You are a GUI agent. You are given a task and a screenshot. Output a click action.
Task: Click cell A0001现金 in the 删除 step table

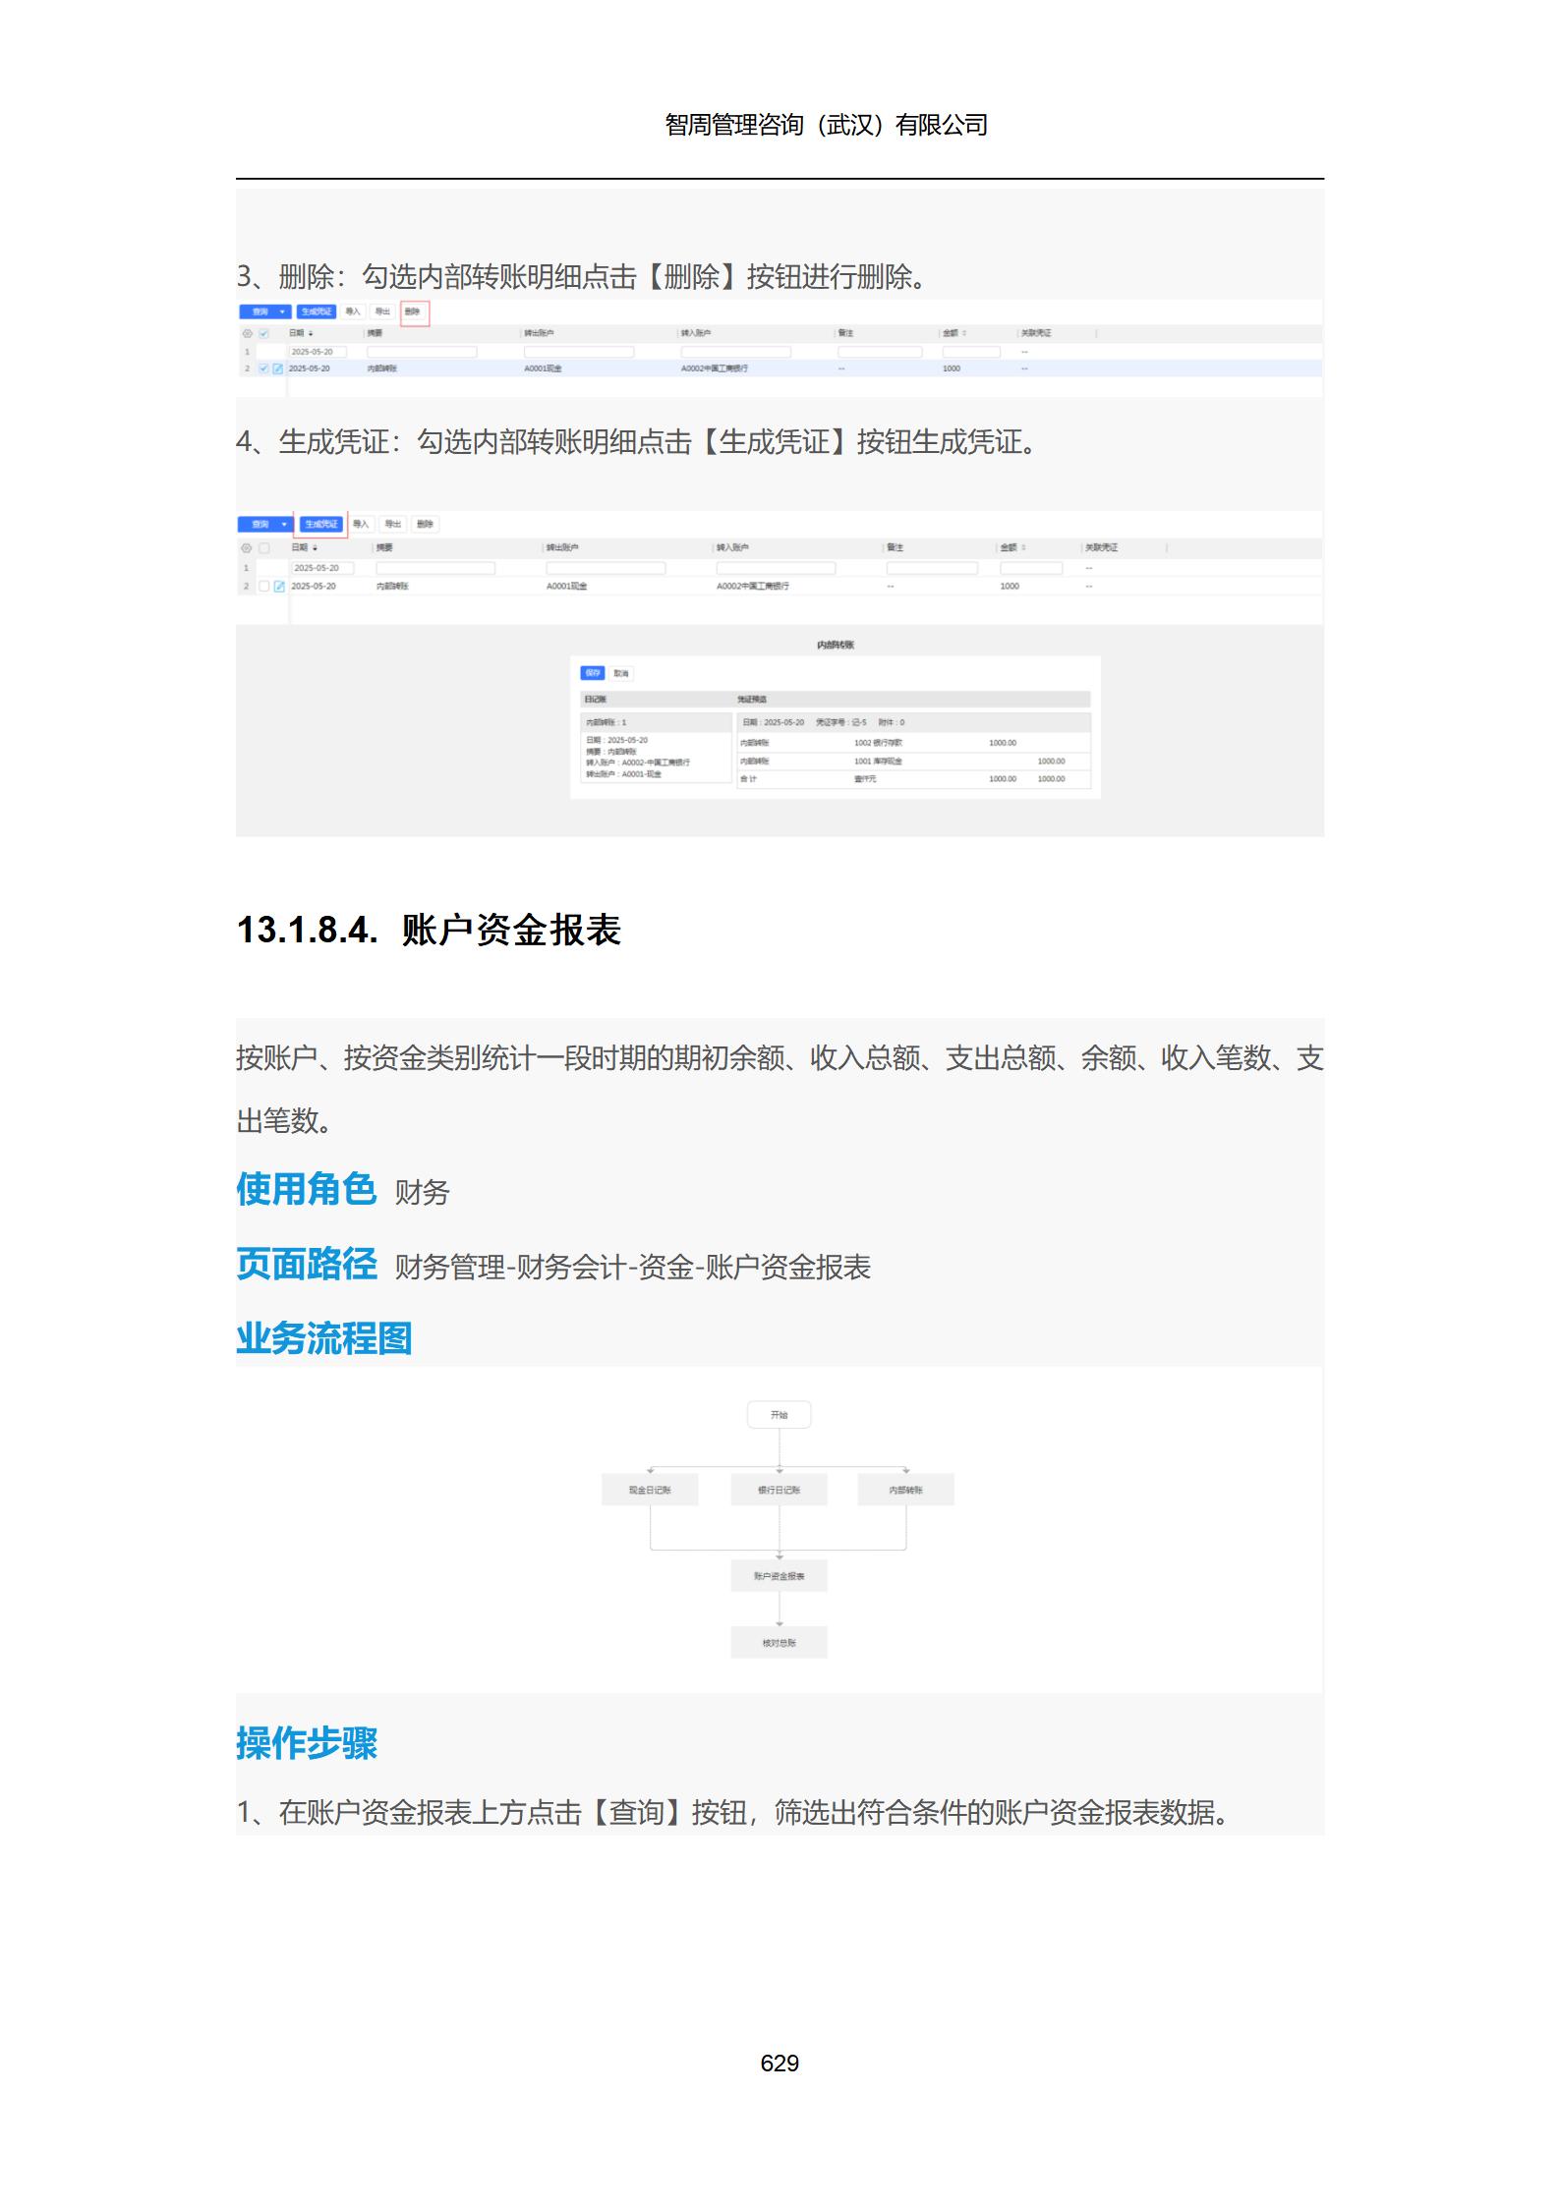pos(543,368)
